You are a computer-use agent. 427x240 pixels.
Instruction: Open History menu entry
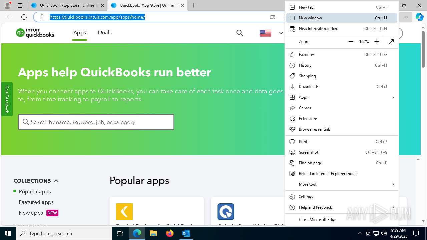342,65
